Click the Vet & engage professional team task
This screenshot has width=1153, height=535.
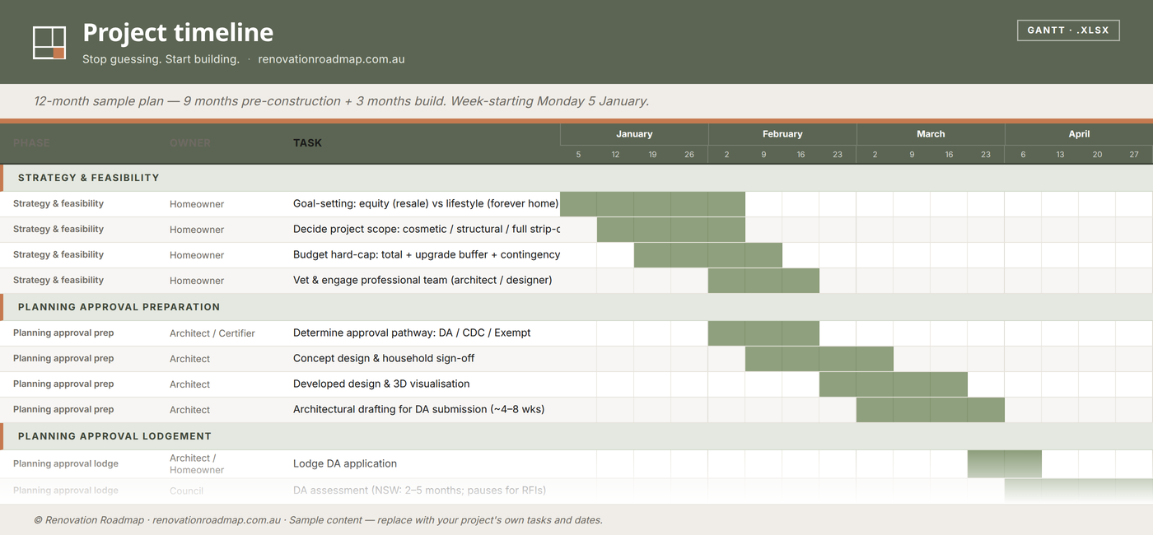pos(422,280)
